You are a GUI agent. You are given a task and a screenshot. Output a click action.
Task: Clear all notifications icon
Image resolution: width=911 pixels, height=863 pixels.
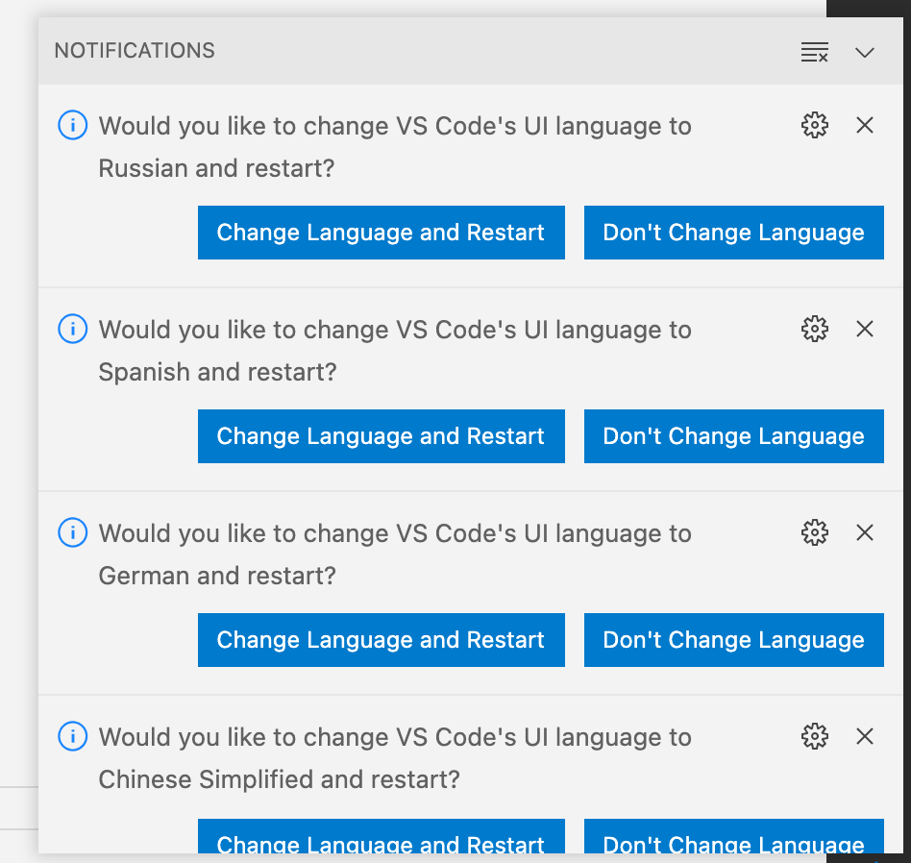[815, 52]
